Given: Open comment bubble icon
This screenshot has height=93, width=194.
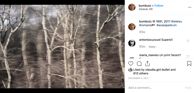Looking at the screenshot, I should (x=139, y=64).
